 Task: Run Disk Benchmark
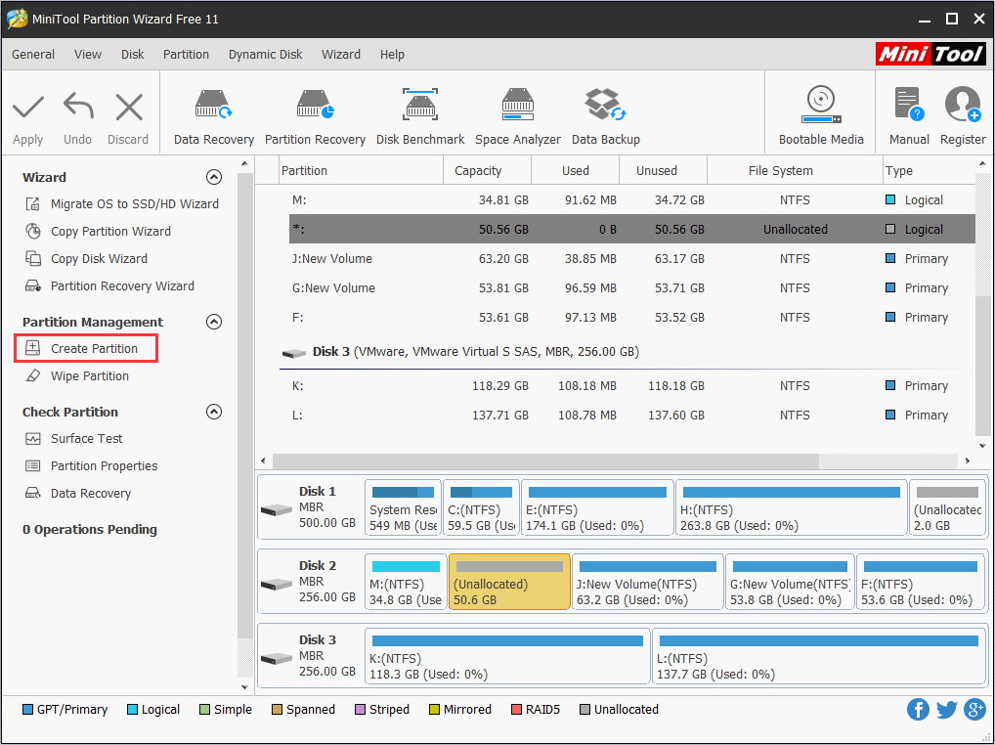click(420, 112)
